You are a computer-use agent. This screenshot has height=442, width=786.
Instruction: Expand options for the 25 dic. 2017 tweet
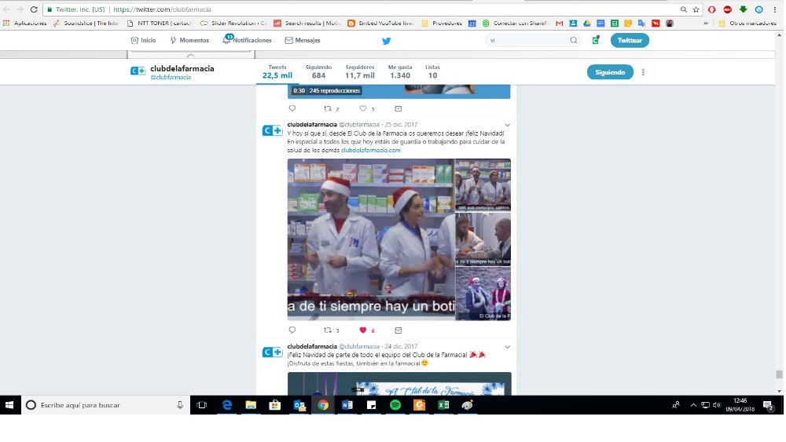tap(507, 125)
